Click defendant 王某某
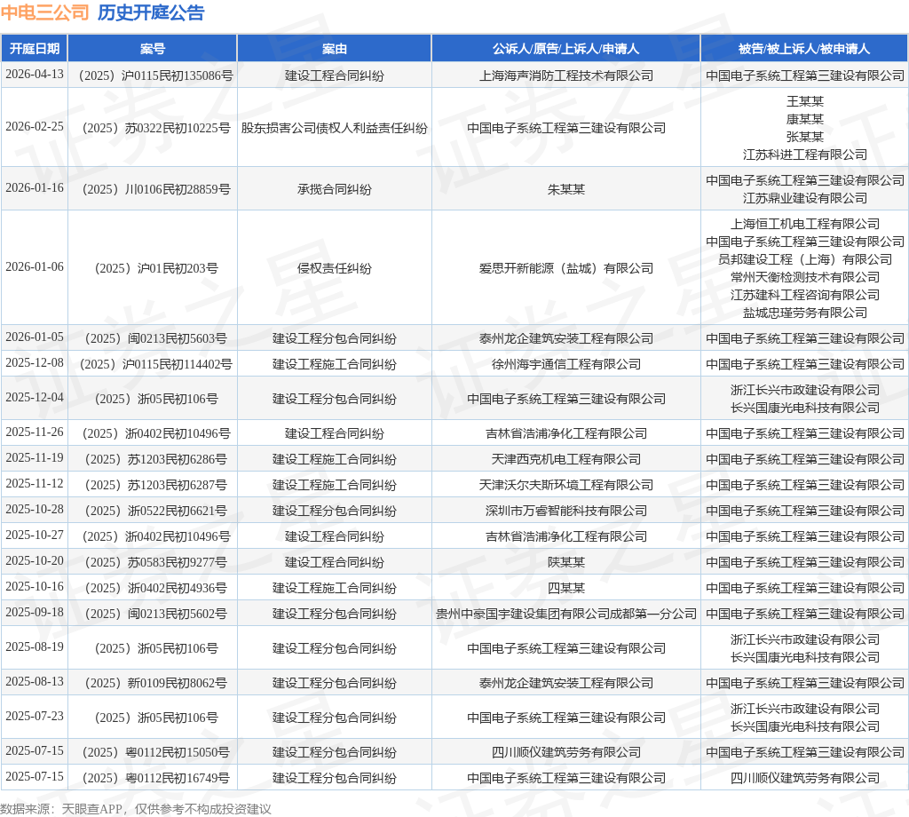909x817 pixels. coord(804,101)
